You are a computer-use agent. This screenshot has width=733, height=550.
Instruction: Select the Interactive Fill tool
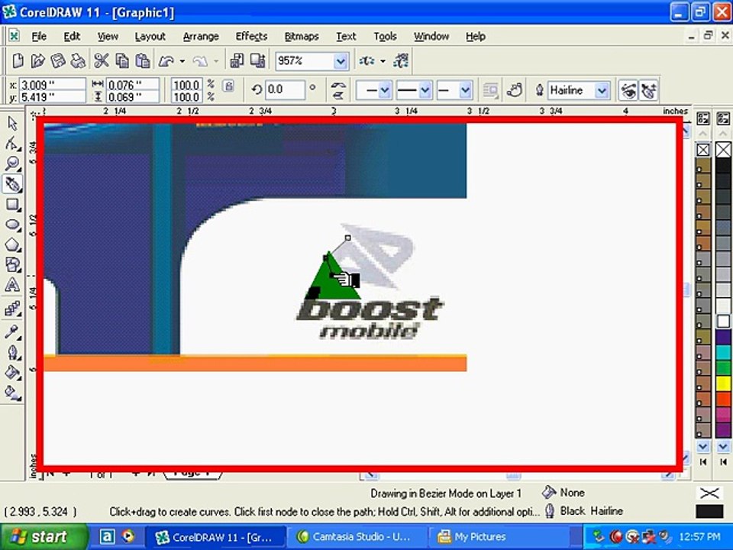click(x=12, y=393)
